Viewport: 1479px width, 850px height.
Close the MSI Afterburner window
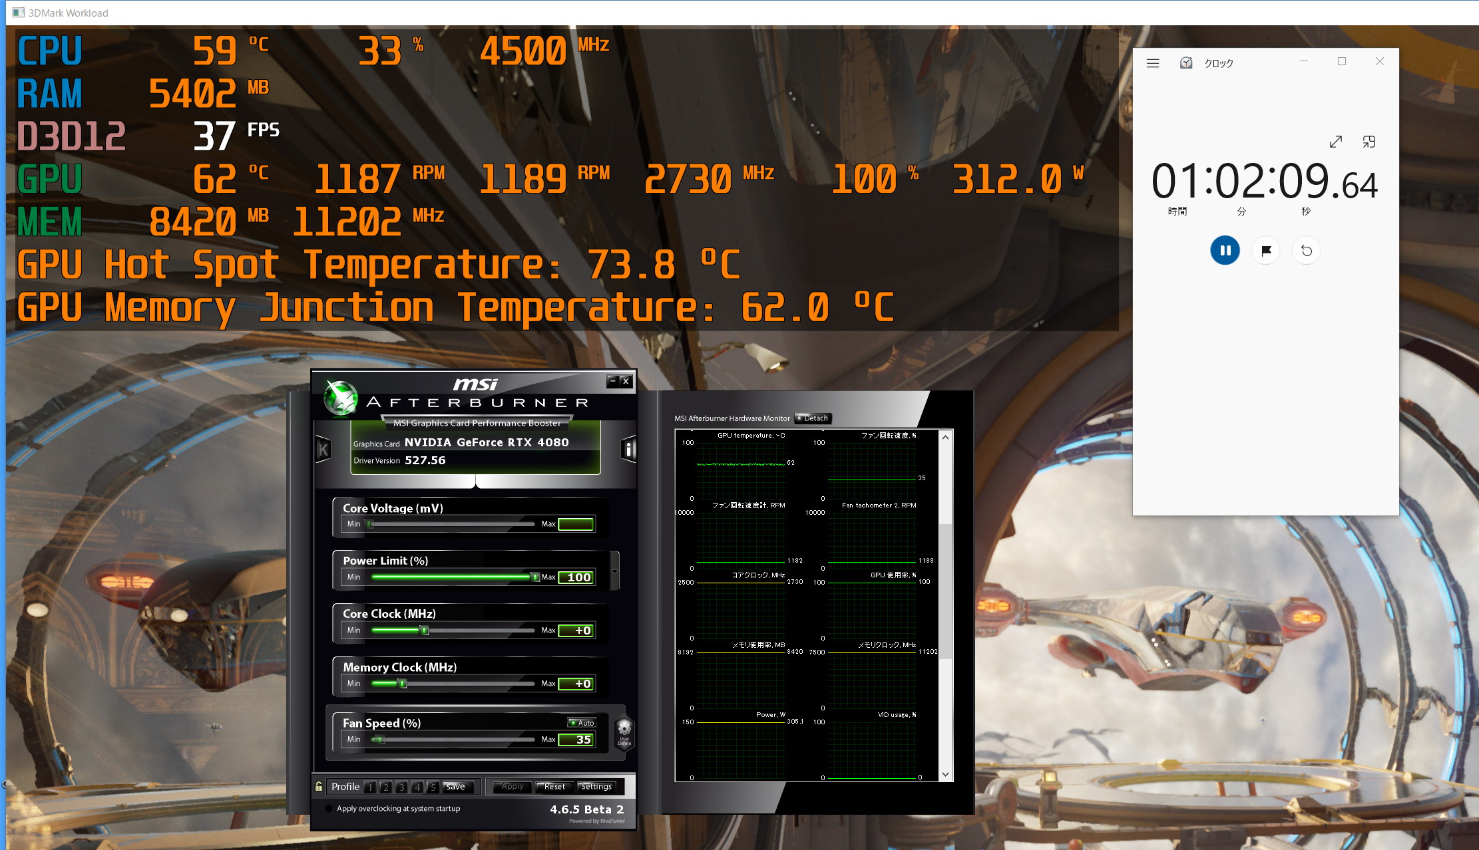pos(626,381)
